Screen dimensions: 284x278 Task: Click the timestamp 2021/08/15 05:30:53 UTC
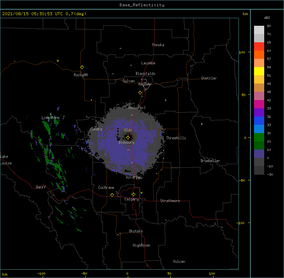coord(33,14)
